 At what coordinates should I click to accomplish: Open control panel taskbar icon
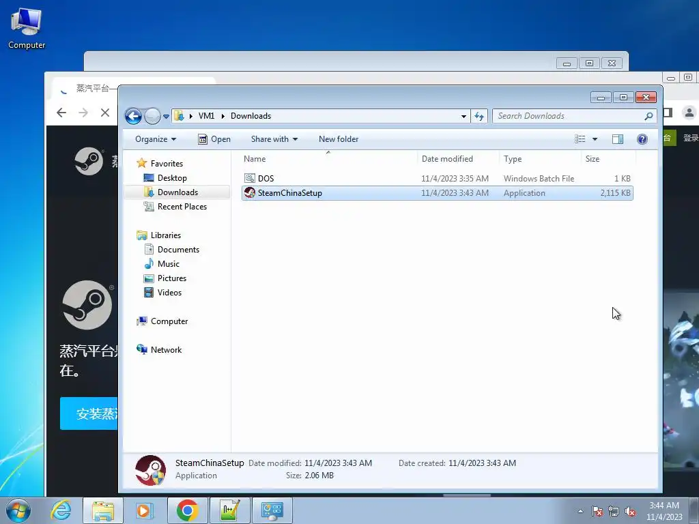pos(272,510)
